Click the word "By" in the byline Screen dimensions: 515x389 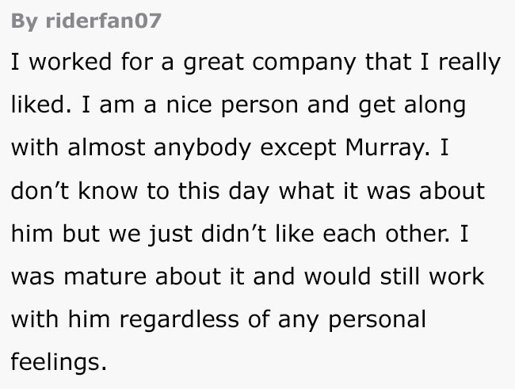click(x=22, y=21)
